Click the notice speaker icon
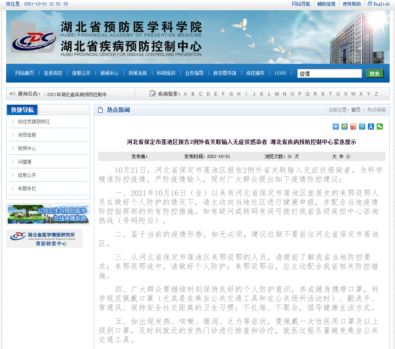This screenshot has width=395, height=349. pyautogui.click(x=12, y=94)
